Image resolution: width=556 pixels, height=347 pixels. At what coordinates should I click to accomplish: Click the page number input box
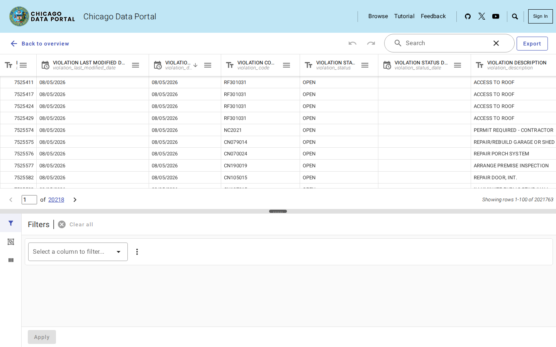pos(29,200)
